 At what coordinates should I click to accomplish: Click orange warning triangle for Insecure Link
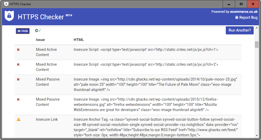click(x=19, y=119)
